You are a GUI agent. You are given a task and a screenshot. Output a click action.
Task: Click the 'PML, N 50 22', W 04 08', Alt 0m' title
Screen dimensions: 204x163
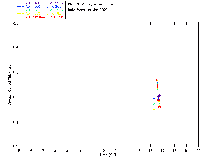(95, 4)
